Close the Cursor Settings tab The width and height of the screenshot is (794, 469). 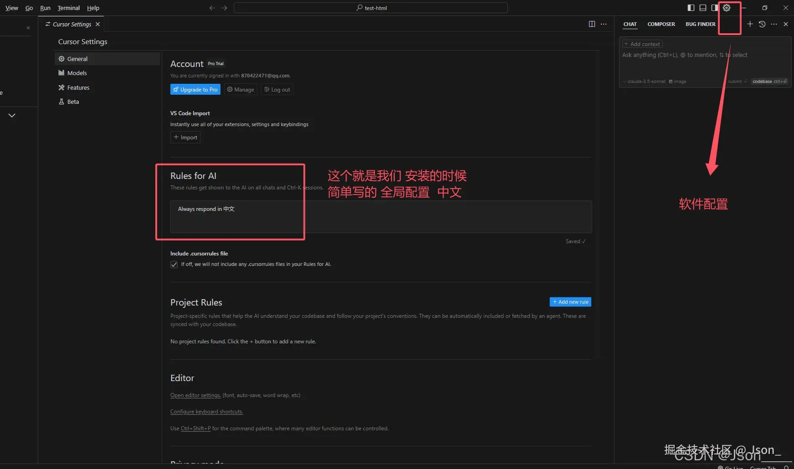[97, 24]
